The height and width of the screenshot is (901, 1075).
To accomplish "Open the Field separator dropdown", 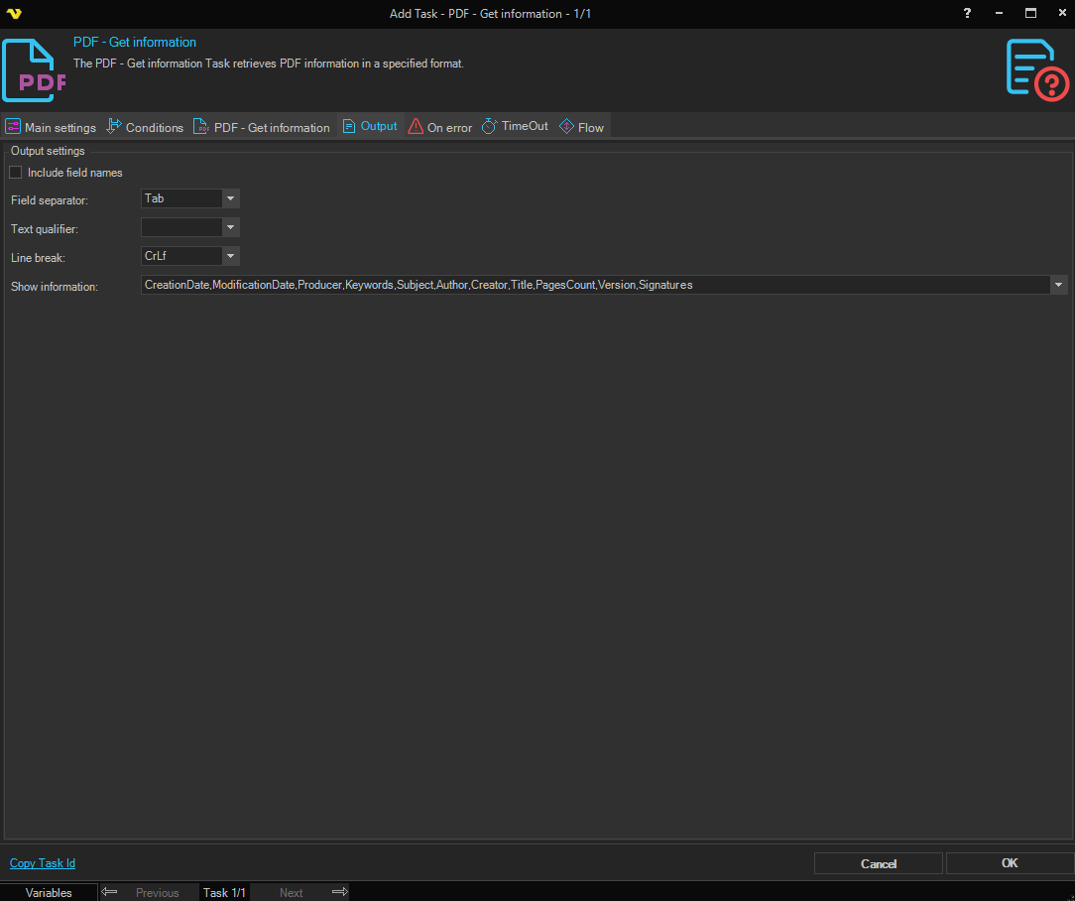I will pyautogui.click(x=230, y=198).
